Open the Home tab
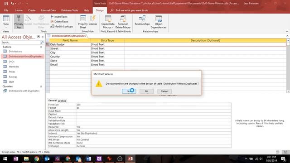This screenshot has width=290, height=163. coord(19,10)
